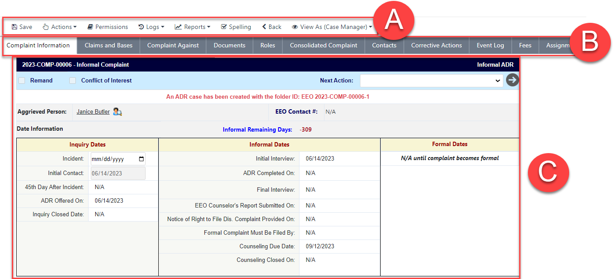The height and width of the screenshot is (279, 613).
Task: Click the Initial Interview date 06/14/2023
Action: point(320,159)
